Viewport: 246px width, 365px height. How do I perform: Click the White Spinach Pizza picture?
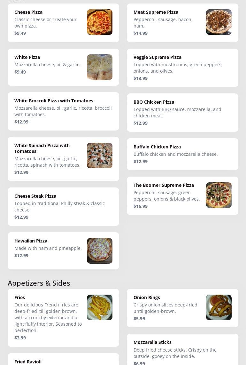pyautogui.click(x=99, y=155)
